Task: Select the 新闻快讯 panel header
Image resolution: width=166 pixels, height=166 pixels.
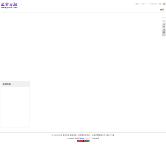Action: [15, 84]
